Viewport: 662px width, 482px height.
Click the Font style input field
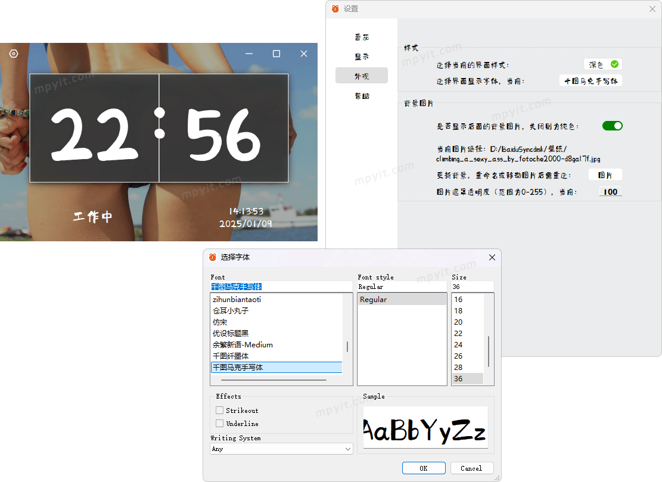[402, 287]
